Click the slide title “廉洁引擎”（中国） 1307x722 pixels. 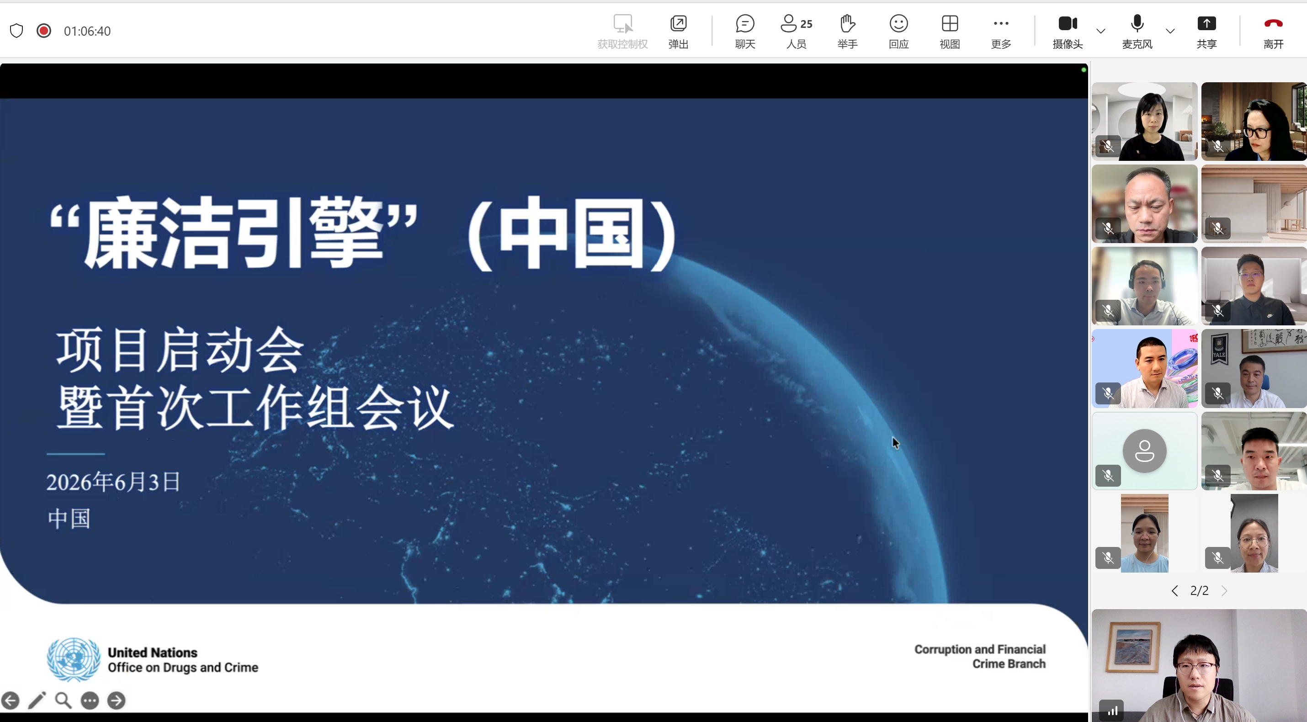[363, 234]
